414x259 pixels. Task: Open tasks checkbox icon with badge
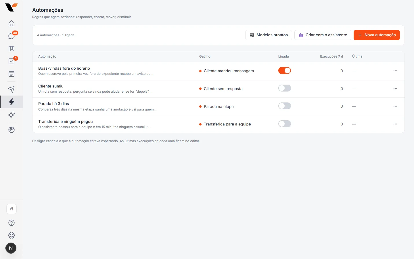11,61
